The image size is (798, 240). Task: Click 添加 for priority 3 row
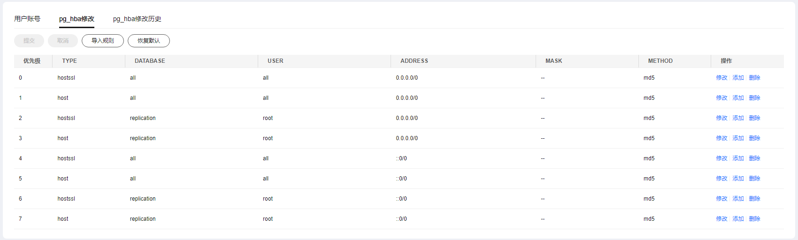(x=738, y=138)
